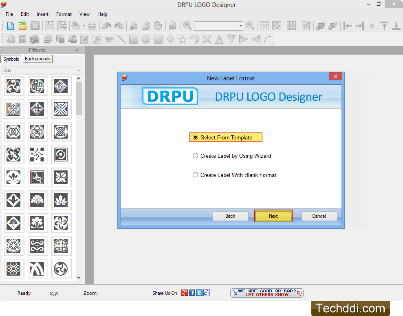Open a file with the folder icon
The height and width of the screenshot is (316, 403).
pos(23,26)
